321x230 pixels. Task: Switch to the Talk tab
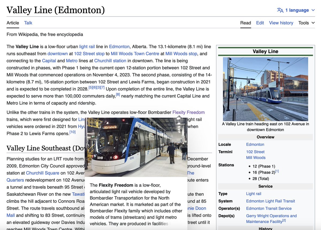click(28, 23)
